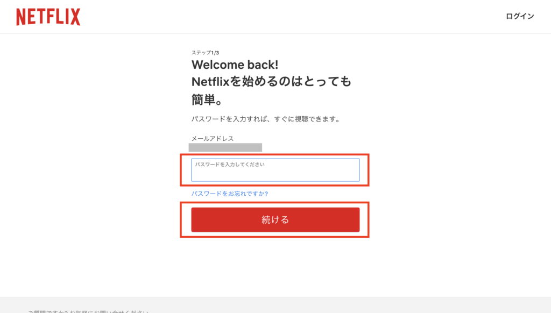The image size is (551, 313).
Task: Click the 簡単。 heading line
Action: (x=207, y=100)
